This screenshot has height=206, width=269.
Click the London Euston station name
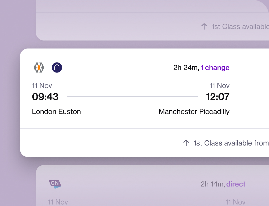[x=56, y=111]
